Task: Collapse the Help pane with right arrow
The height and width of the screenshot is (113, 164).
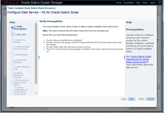Action: tap(125, 57)
